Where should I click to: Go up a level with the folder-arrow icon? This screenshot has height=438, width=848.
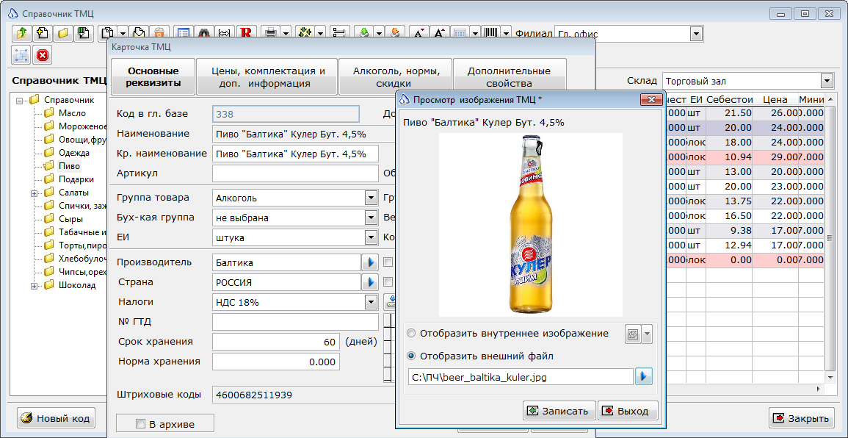pos(21,33)
